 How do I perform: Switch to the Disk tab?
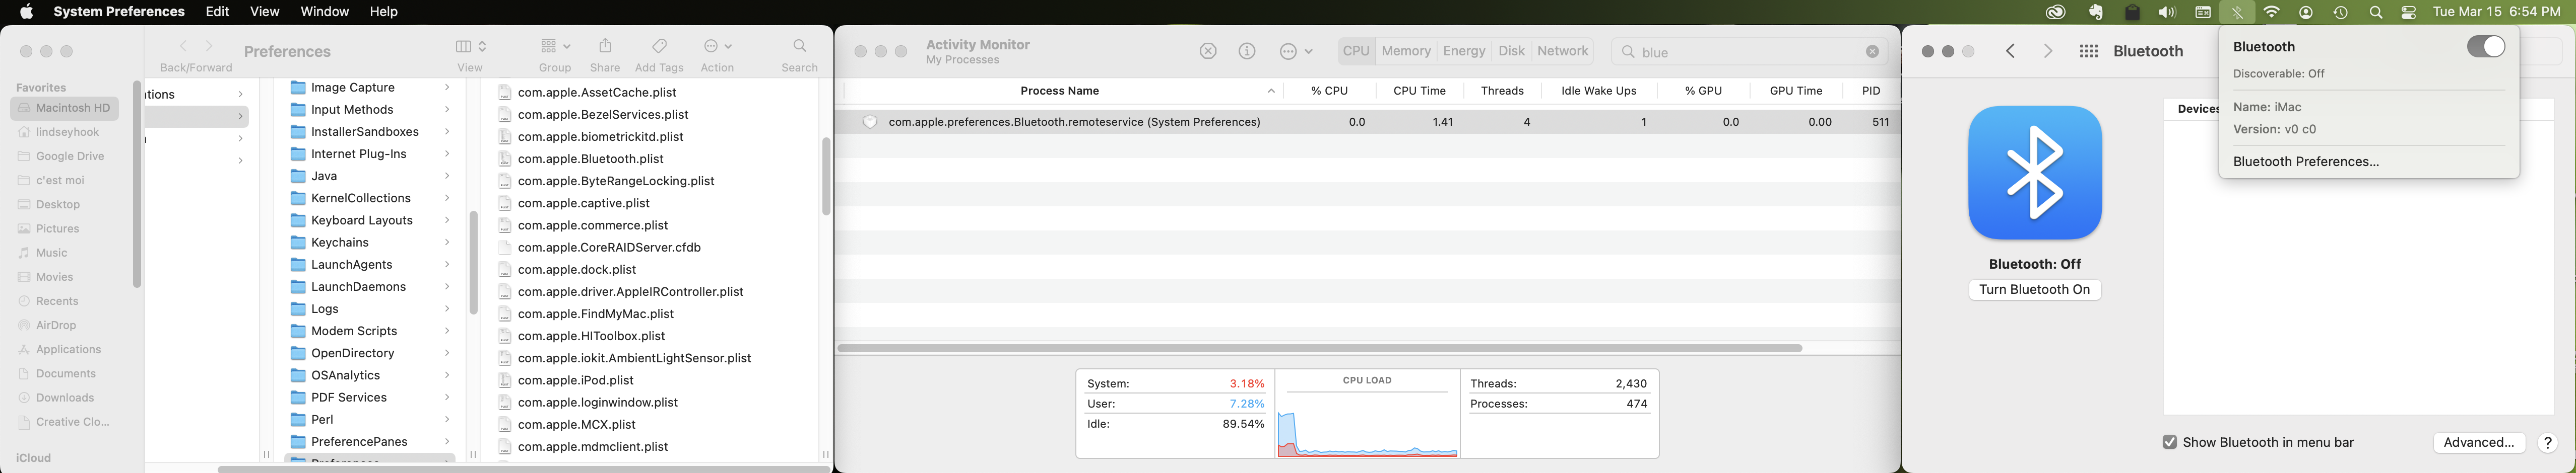pyautogui.click(x=1511, y=51)
